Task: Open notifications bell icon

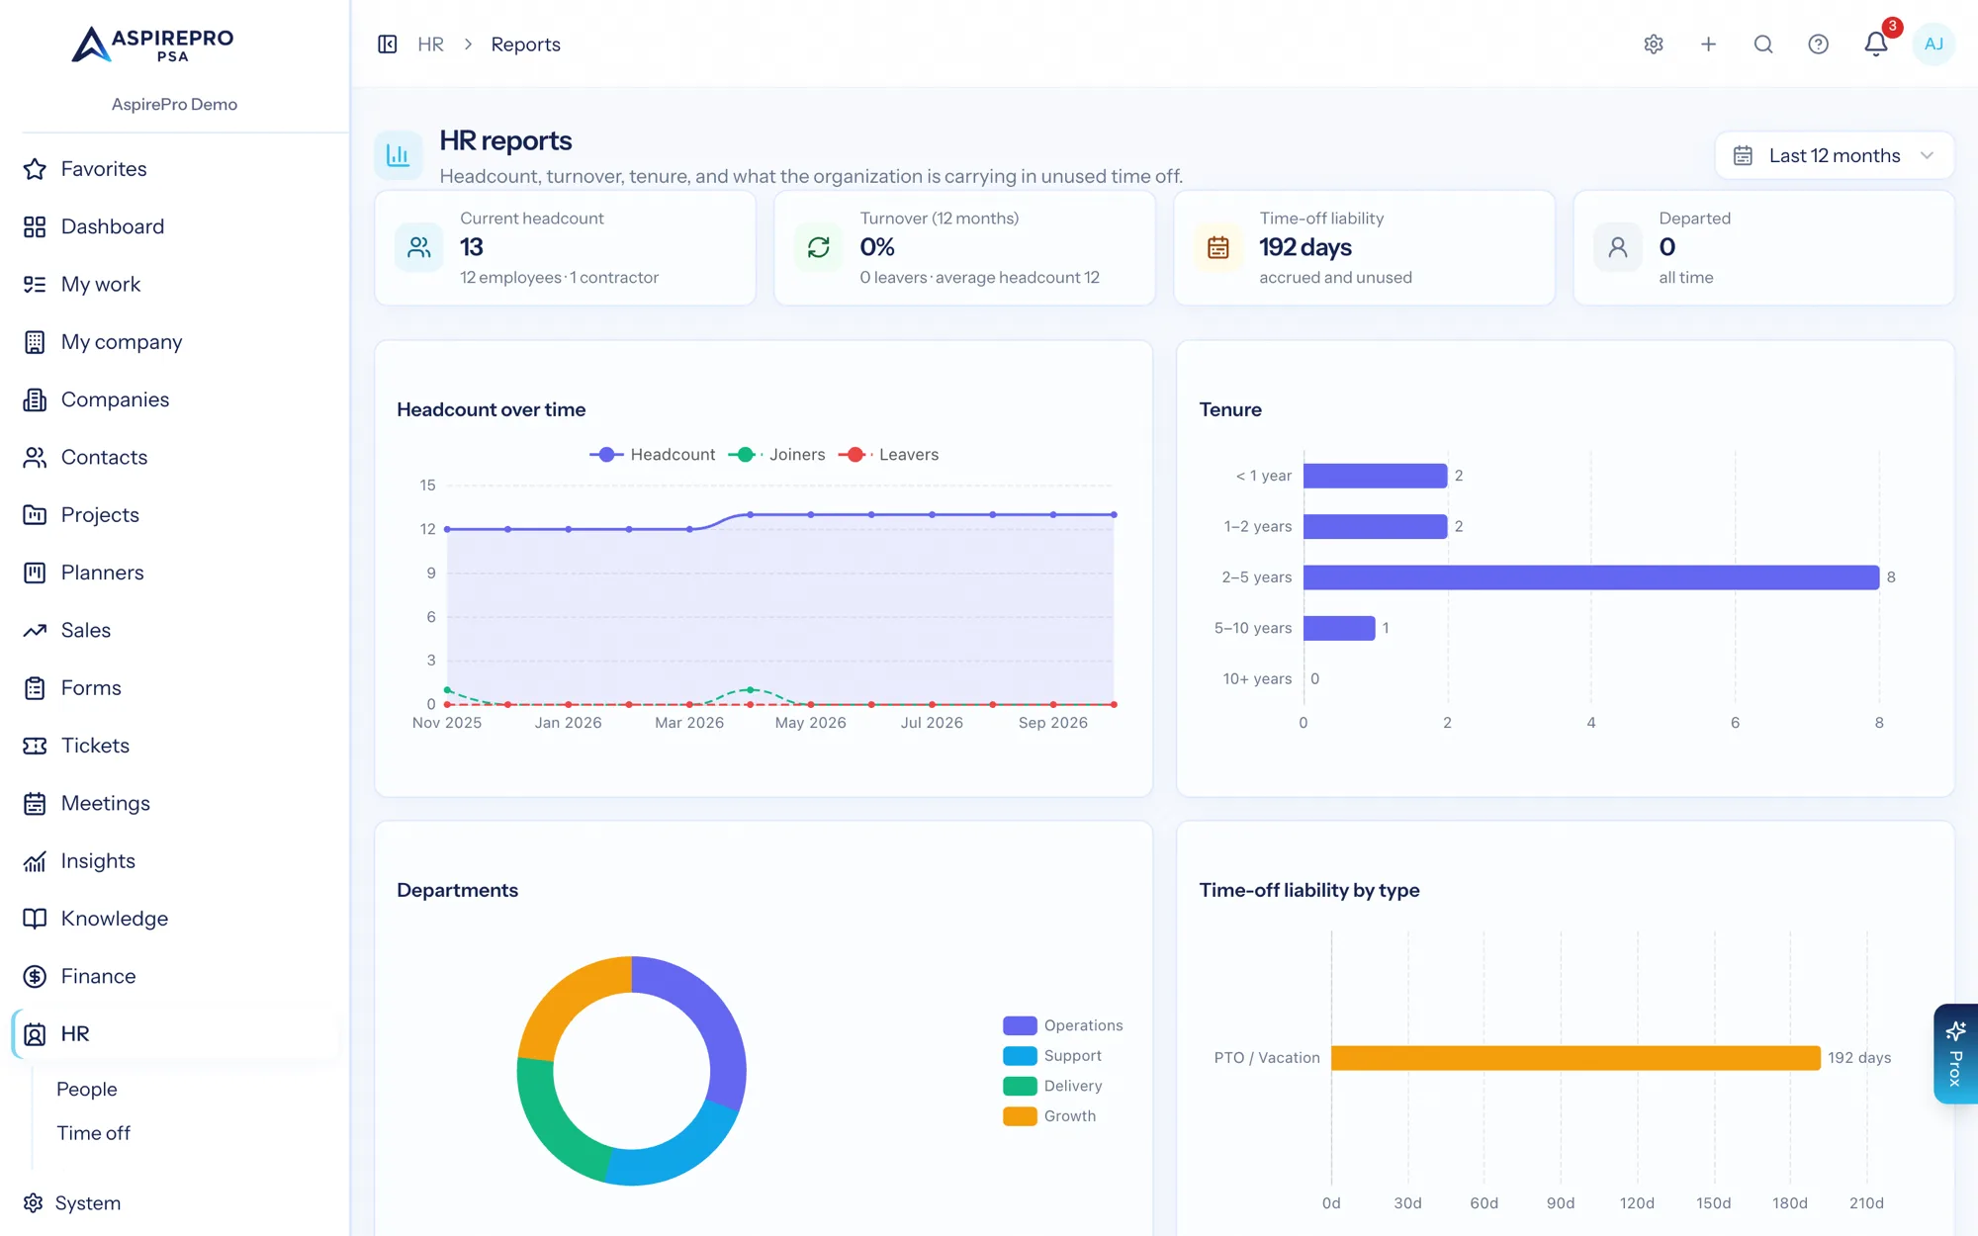Action: coord(1876,44)
